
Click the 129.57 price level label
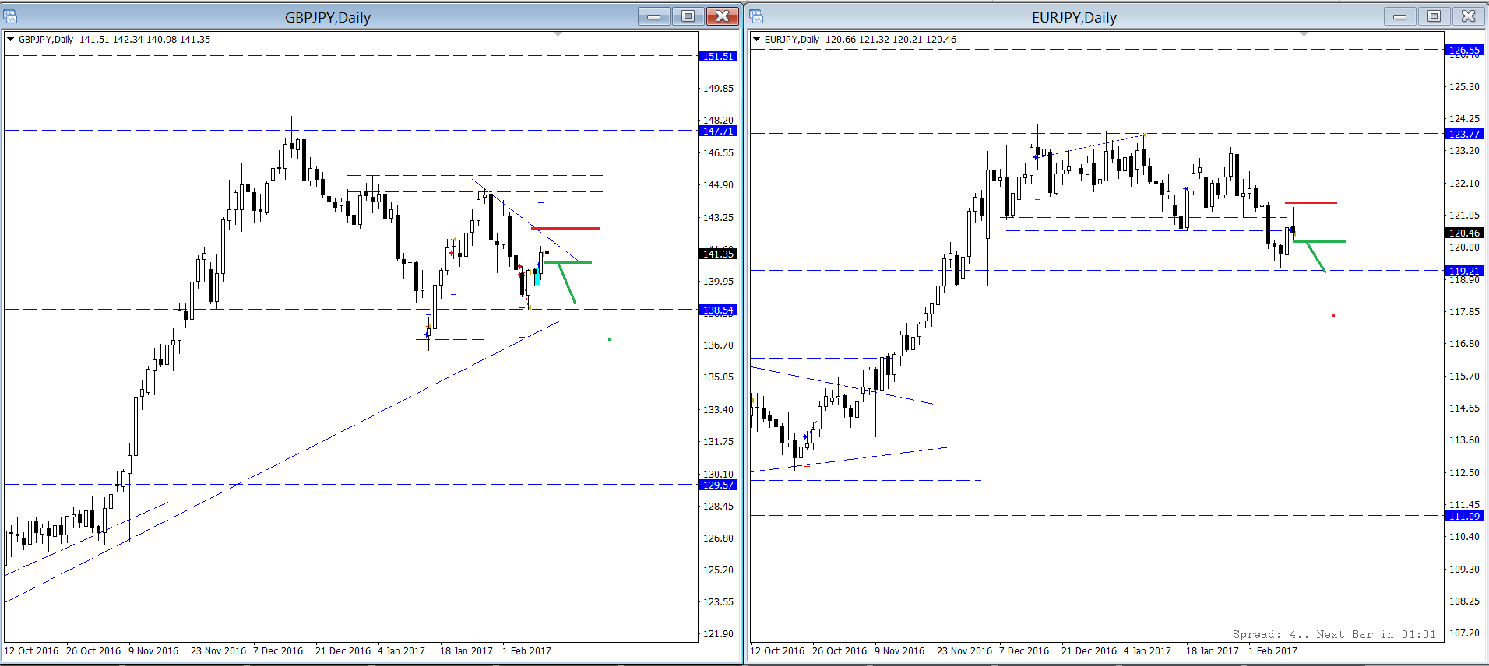coord(718,485)
